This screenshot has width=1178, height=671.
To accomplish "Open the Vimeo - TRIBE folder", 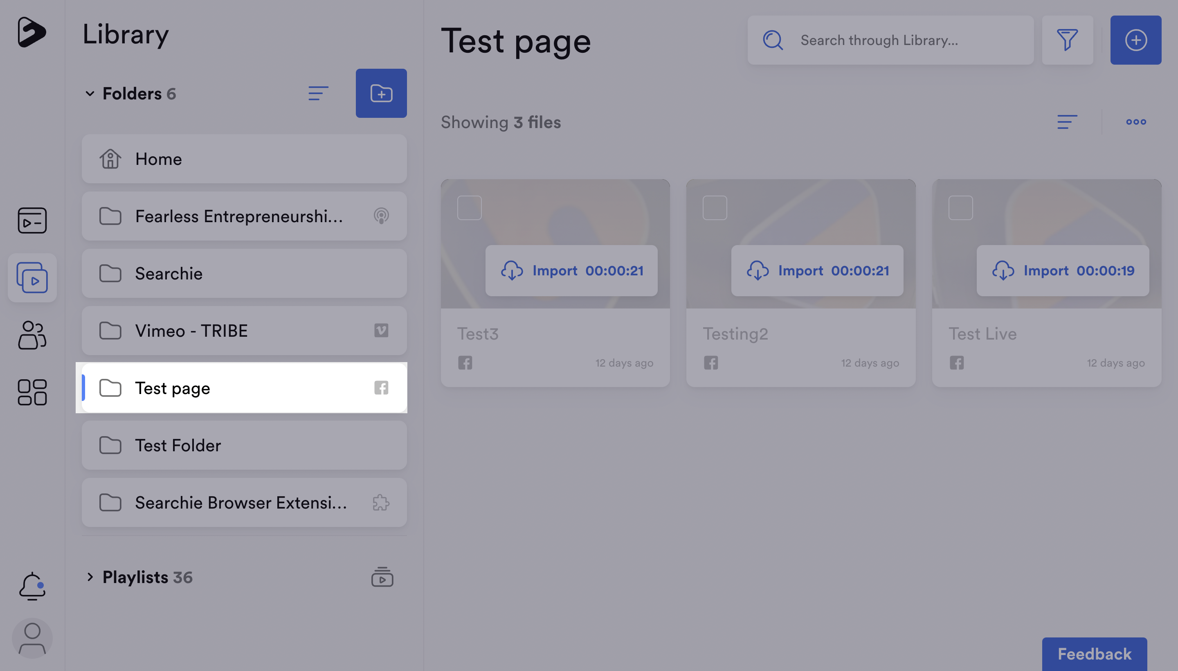I will point(244,331).
